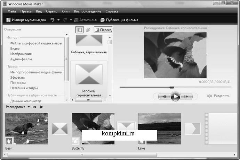Click the Эффекты link in tasks
Image resolution: width=240 pixels, height=160 pixels.
pos(17,78)
